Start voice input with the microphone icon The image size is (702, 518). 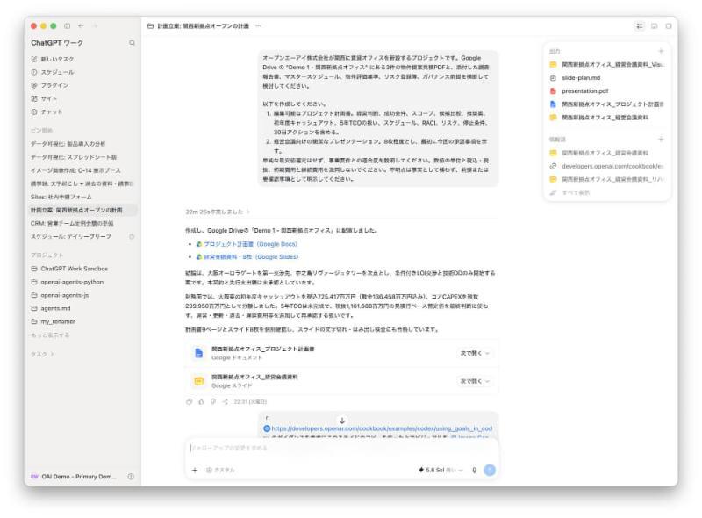pyautogui.click(x=474, y=470)
